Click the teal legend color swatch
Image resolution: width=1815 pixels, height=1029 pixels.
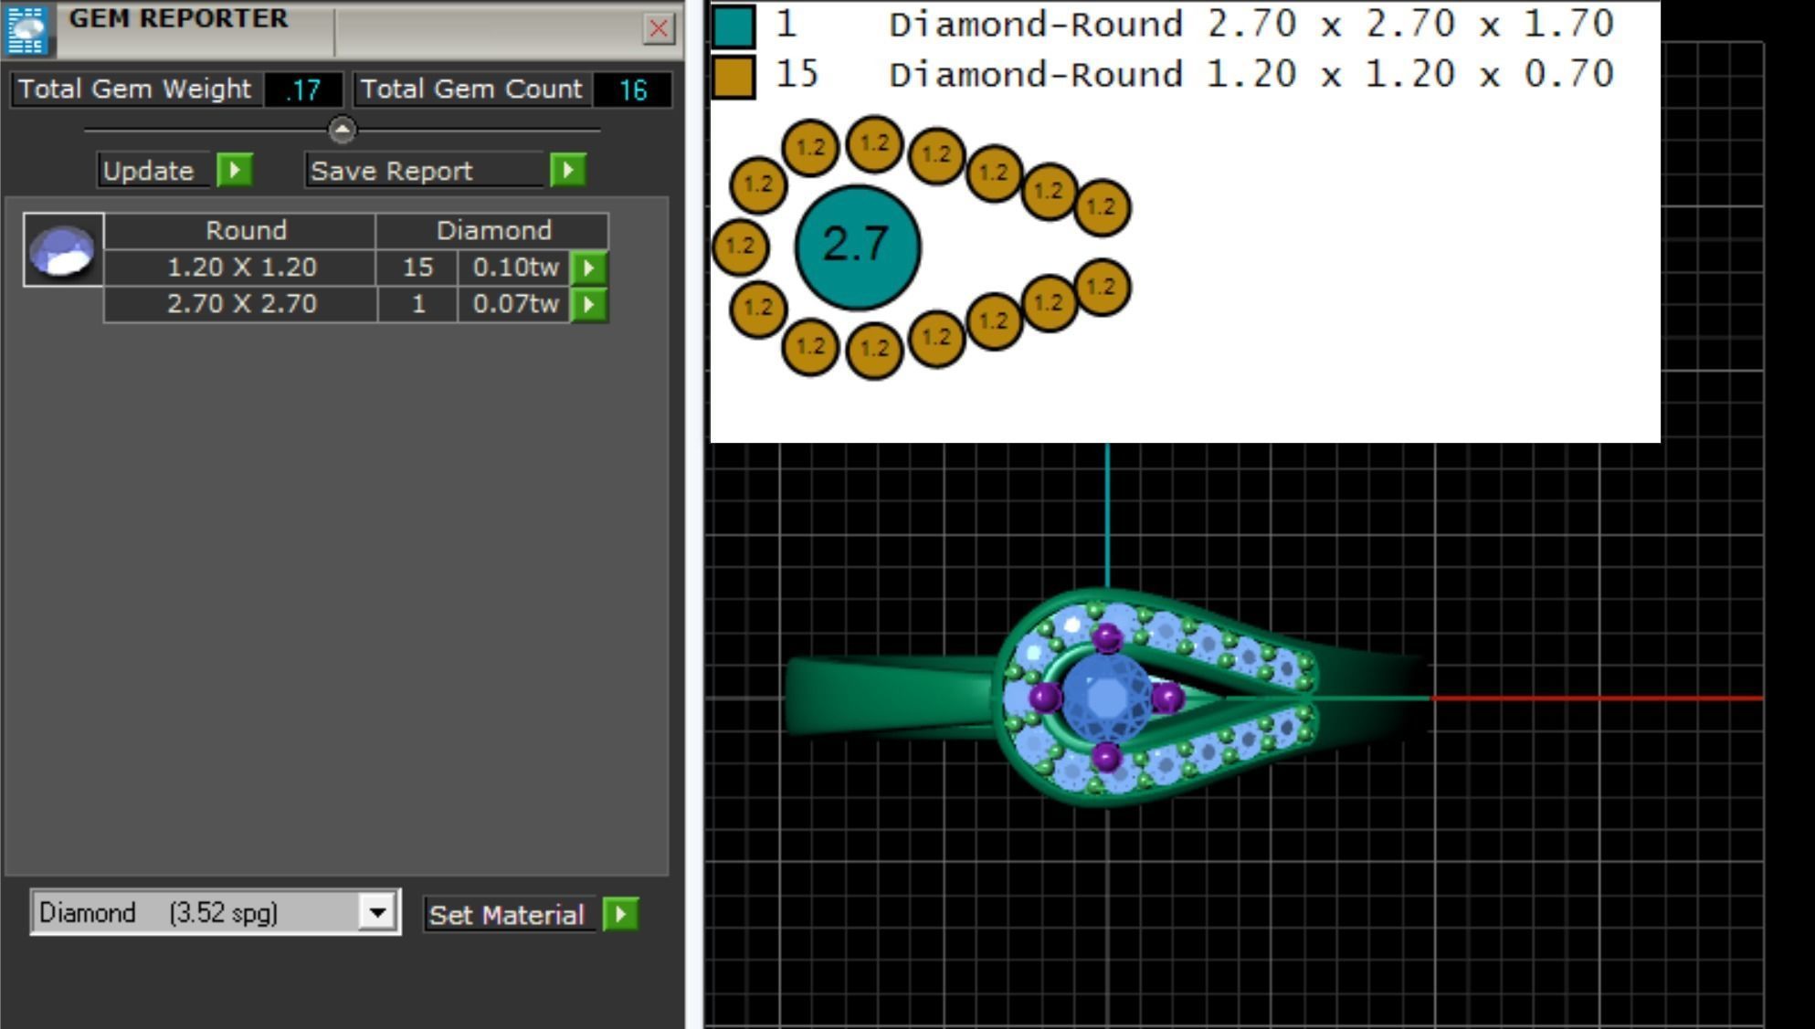pos(733,26)
